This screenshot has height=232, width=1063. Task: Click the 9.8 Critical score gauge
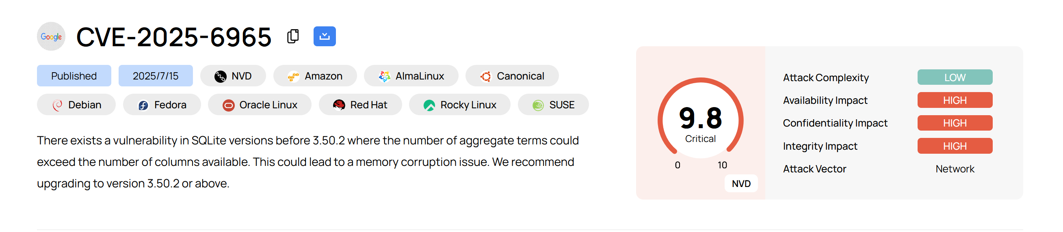click(700, 122)
